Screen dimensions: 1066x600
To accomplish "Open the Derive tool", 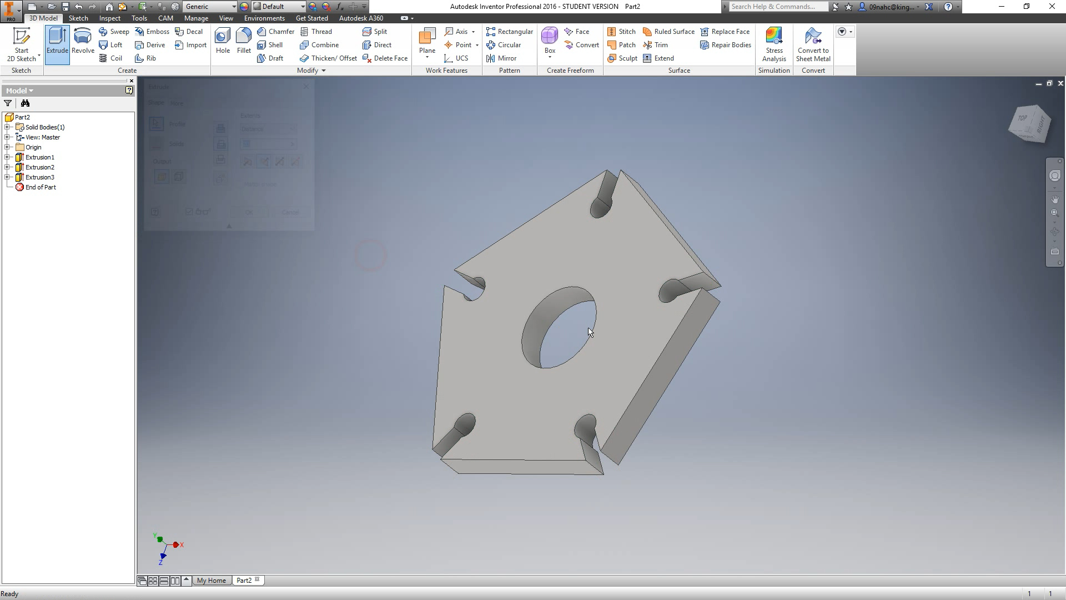I will point(150,45).
